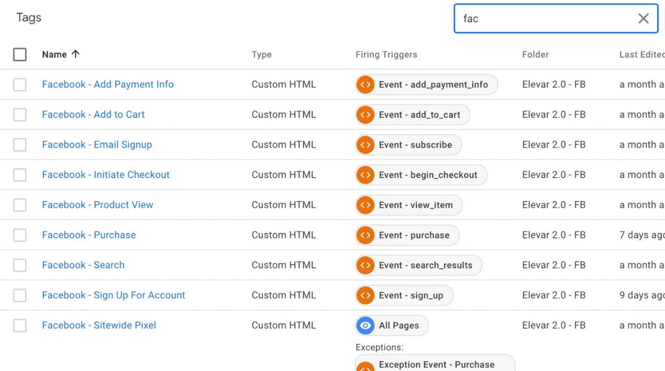The width and height of the screenshot is (665, 371).
Task: Open the Facebook - Initiate Checkout tag
Action: tap(106, 175)
